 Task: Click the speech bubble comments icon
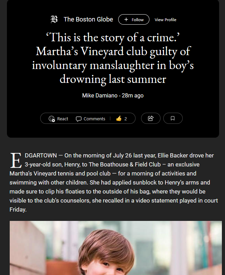(79, 119)
